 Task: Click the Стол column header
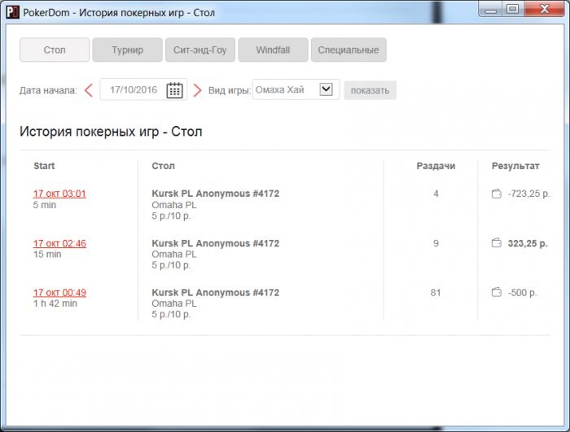[163, 166]
